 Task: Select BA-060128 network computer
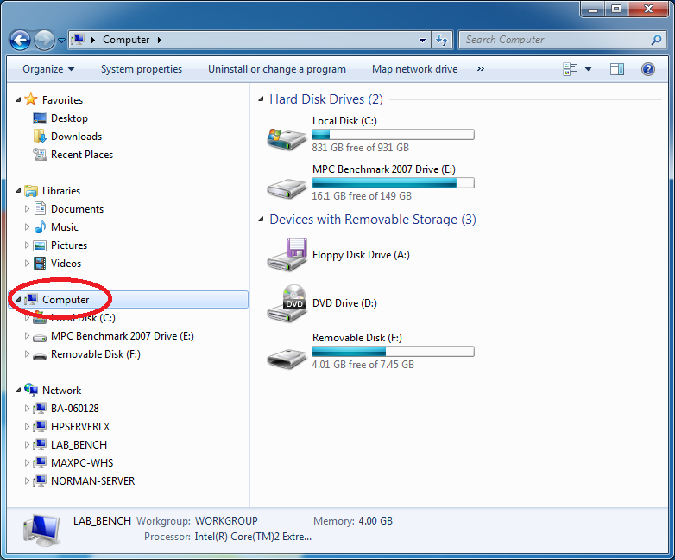75,408
